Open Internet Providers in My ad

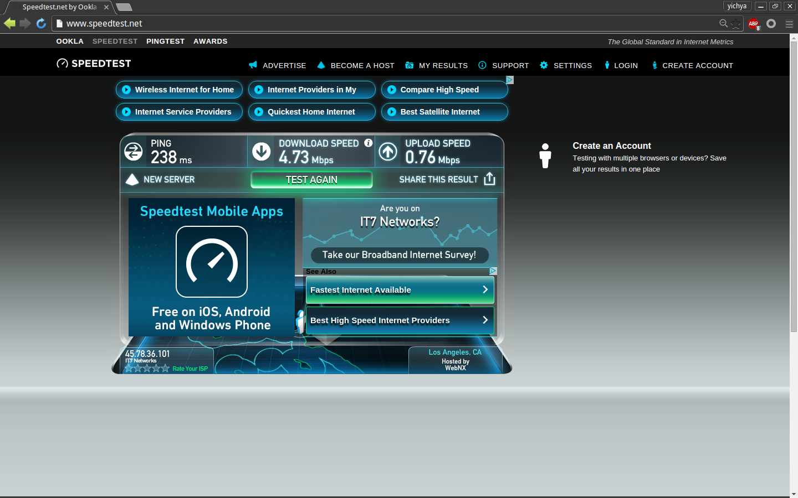point(311,90)
